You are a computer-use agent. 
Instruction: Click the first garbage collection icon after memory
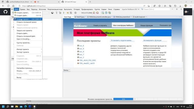click(x=94, y=13)
